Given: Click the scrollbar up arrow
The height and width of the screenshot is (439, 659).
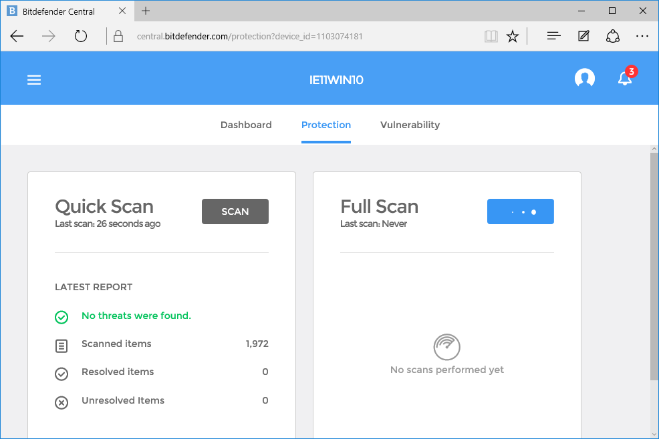Looking at the screenshot, I should [x=654, y=149].
